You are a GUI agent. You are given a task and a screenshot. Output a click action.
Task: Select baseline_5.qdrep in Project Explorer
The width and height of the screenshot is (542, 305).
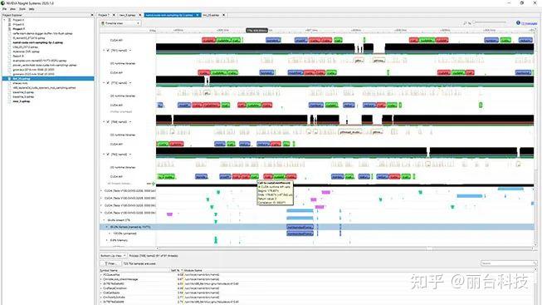point(23,92)
